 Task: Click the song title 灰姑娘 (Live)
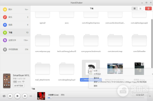point(54,95)
